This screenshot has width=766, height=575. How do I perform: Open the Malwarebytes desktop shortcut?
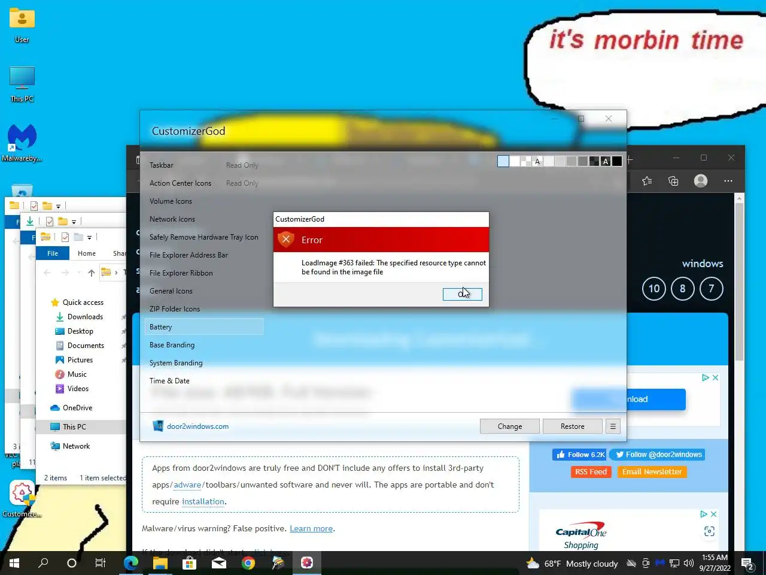(x=22, y=143)
